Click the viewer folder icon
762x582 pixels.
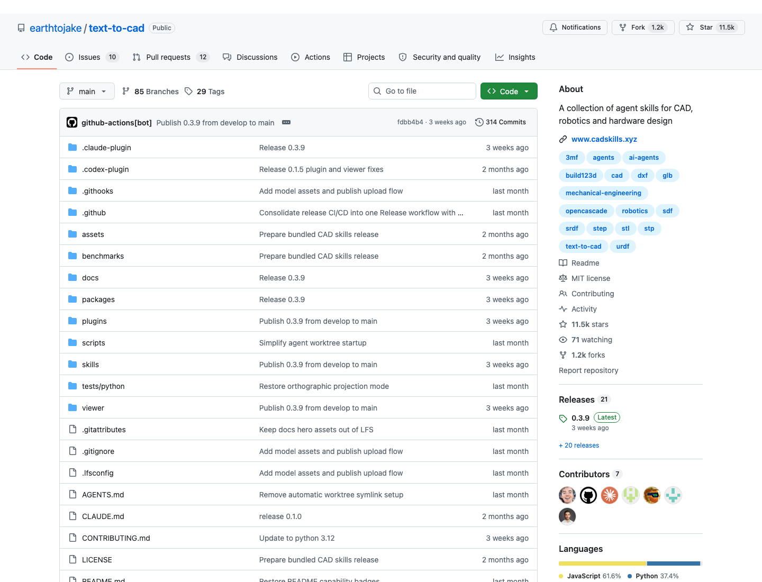(x=72, y=408)
